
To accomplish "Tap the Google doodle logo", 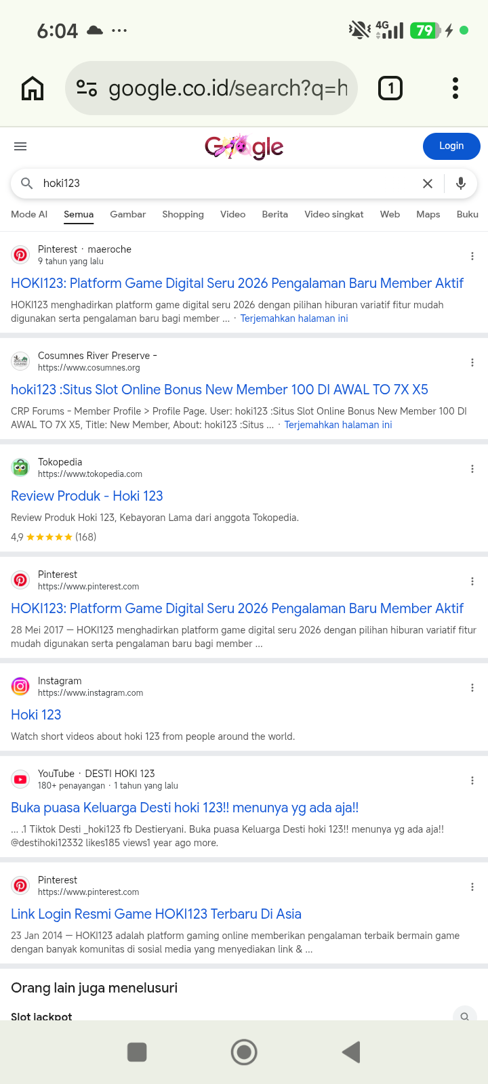I will click(244, 146).
